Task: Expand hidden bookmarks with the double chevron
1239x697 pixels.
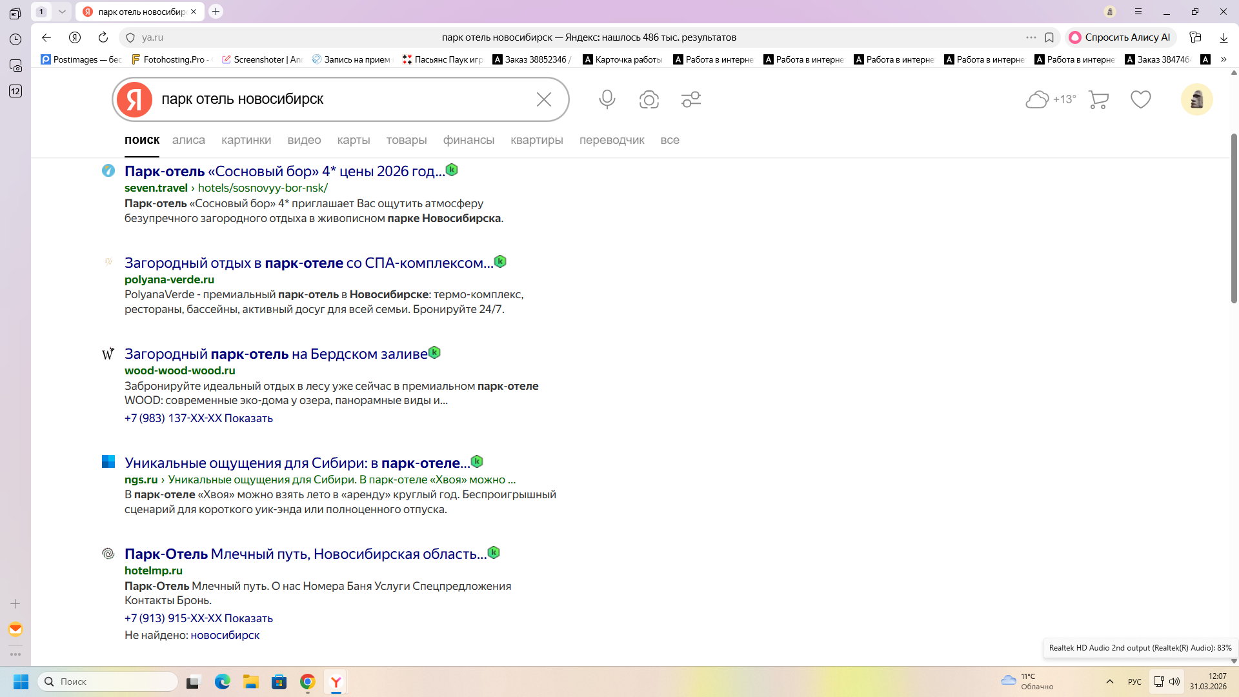Action: (x=1224, y=59)
